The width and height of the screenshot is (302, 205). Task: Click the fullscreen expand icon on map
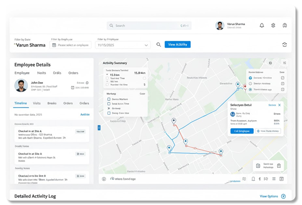[x=285, y=63]
